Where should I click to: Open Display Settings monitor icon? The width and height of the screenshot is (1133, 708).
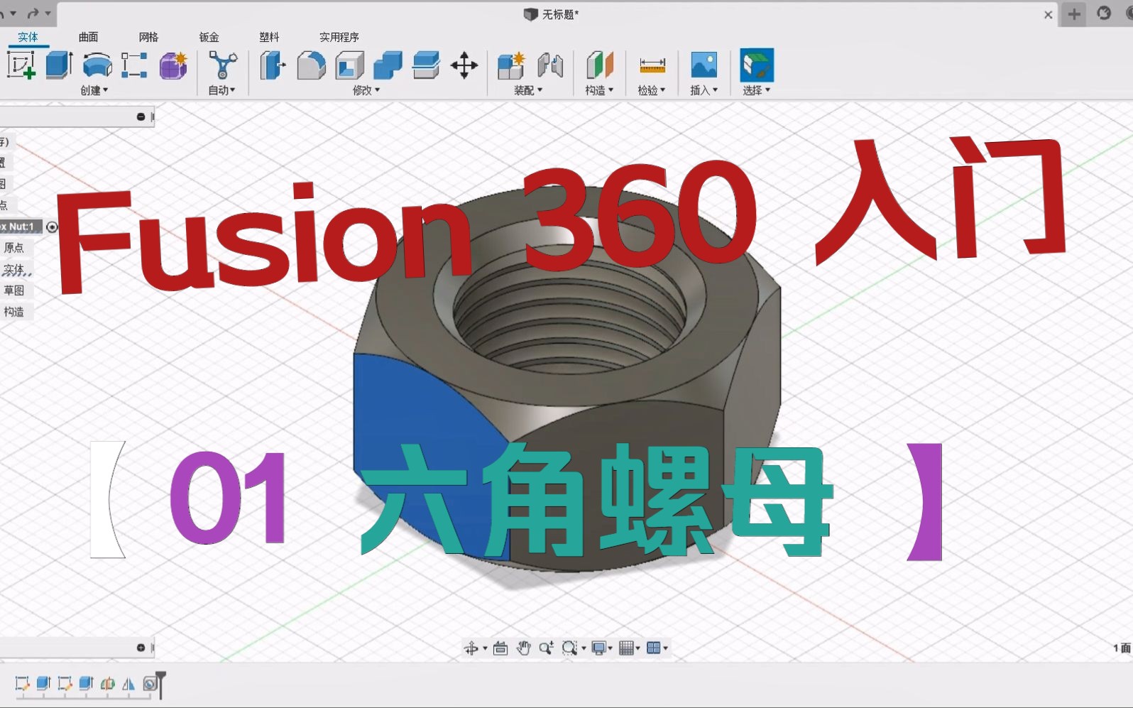pyautogui.click(x=599, y=648)
